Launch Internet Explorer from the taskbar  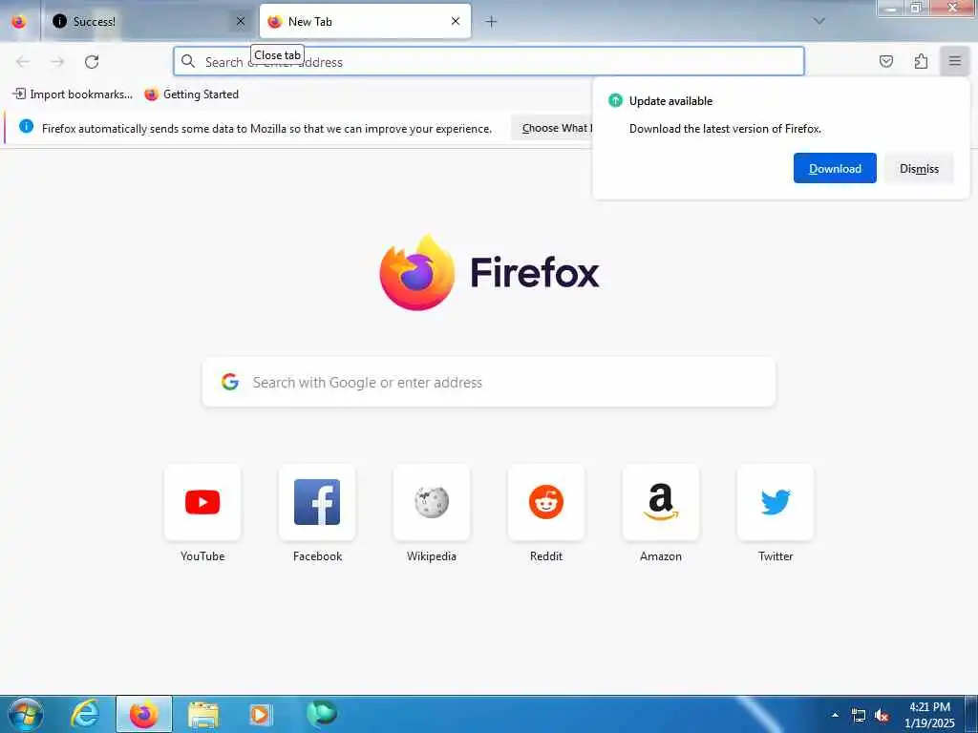[85, 714]
